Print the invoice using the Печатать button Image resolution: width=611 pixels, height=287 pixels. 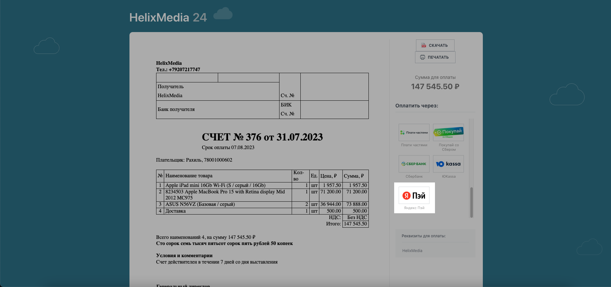[435, 57]
